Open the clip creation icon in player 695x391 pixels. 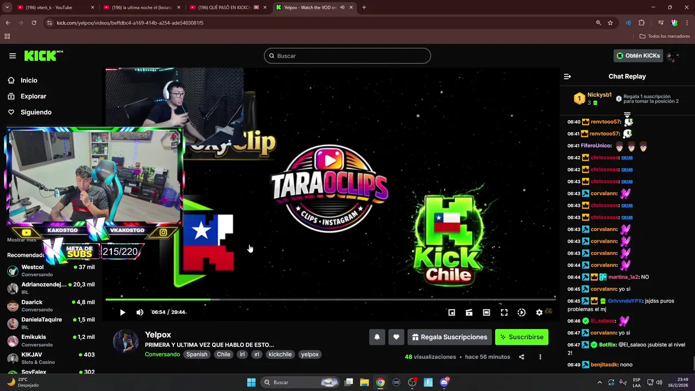pyautogui.click(x=469, y=312)
